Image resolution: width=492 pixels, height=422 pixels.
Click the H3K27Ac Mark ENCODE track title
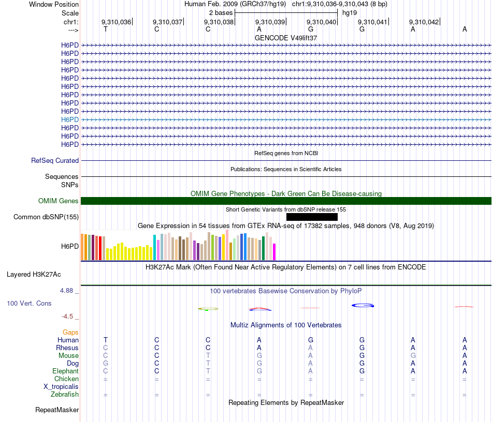[x=286, y=267]
